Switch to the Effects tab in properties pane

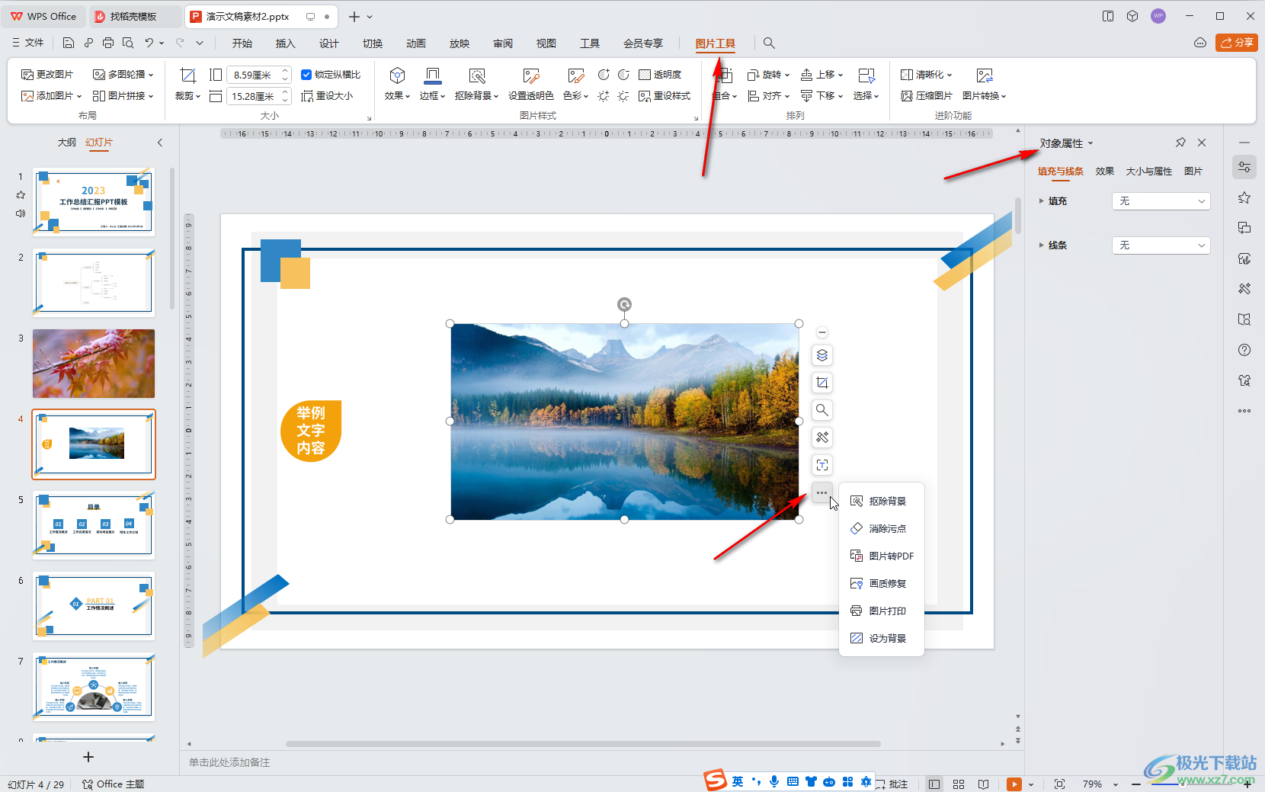click(1104, 172)
